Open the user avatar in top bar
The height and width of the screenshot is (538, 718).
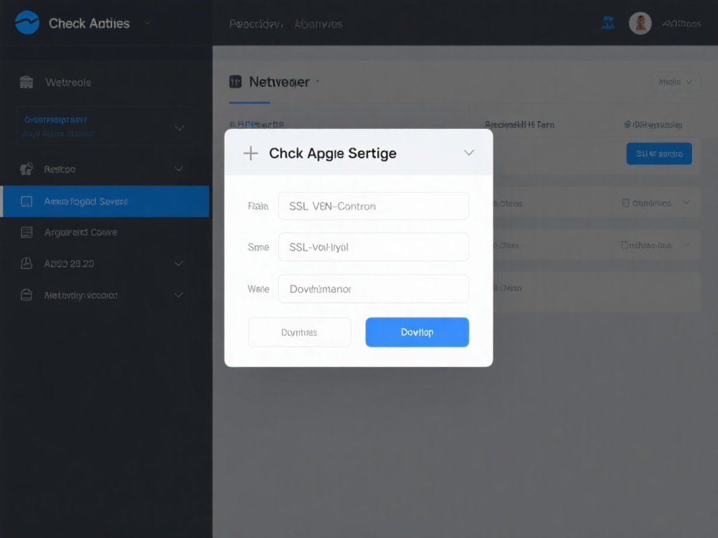640,23
